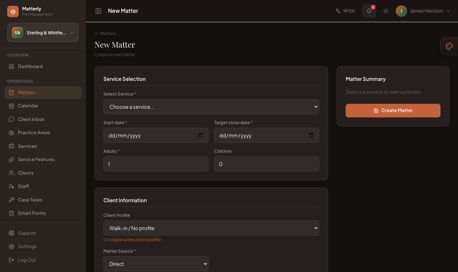Viewport: 458px width, 272px height.
Task: Click the Support lifebuoy icon
Action: click(11, 233)
